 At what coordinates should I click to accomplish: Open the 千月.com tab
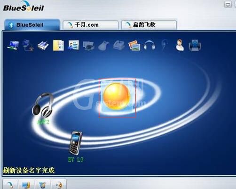[91, 25]
